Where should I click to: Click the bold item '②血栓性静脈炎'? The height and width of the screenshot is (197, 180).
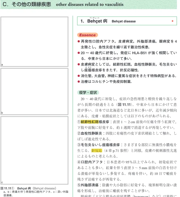pyautogui.click(x=90, y=133)
